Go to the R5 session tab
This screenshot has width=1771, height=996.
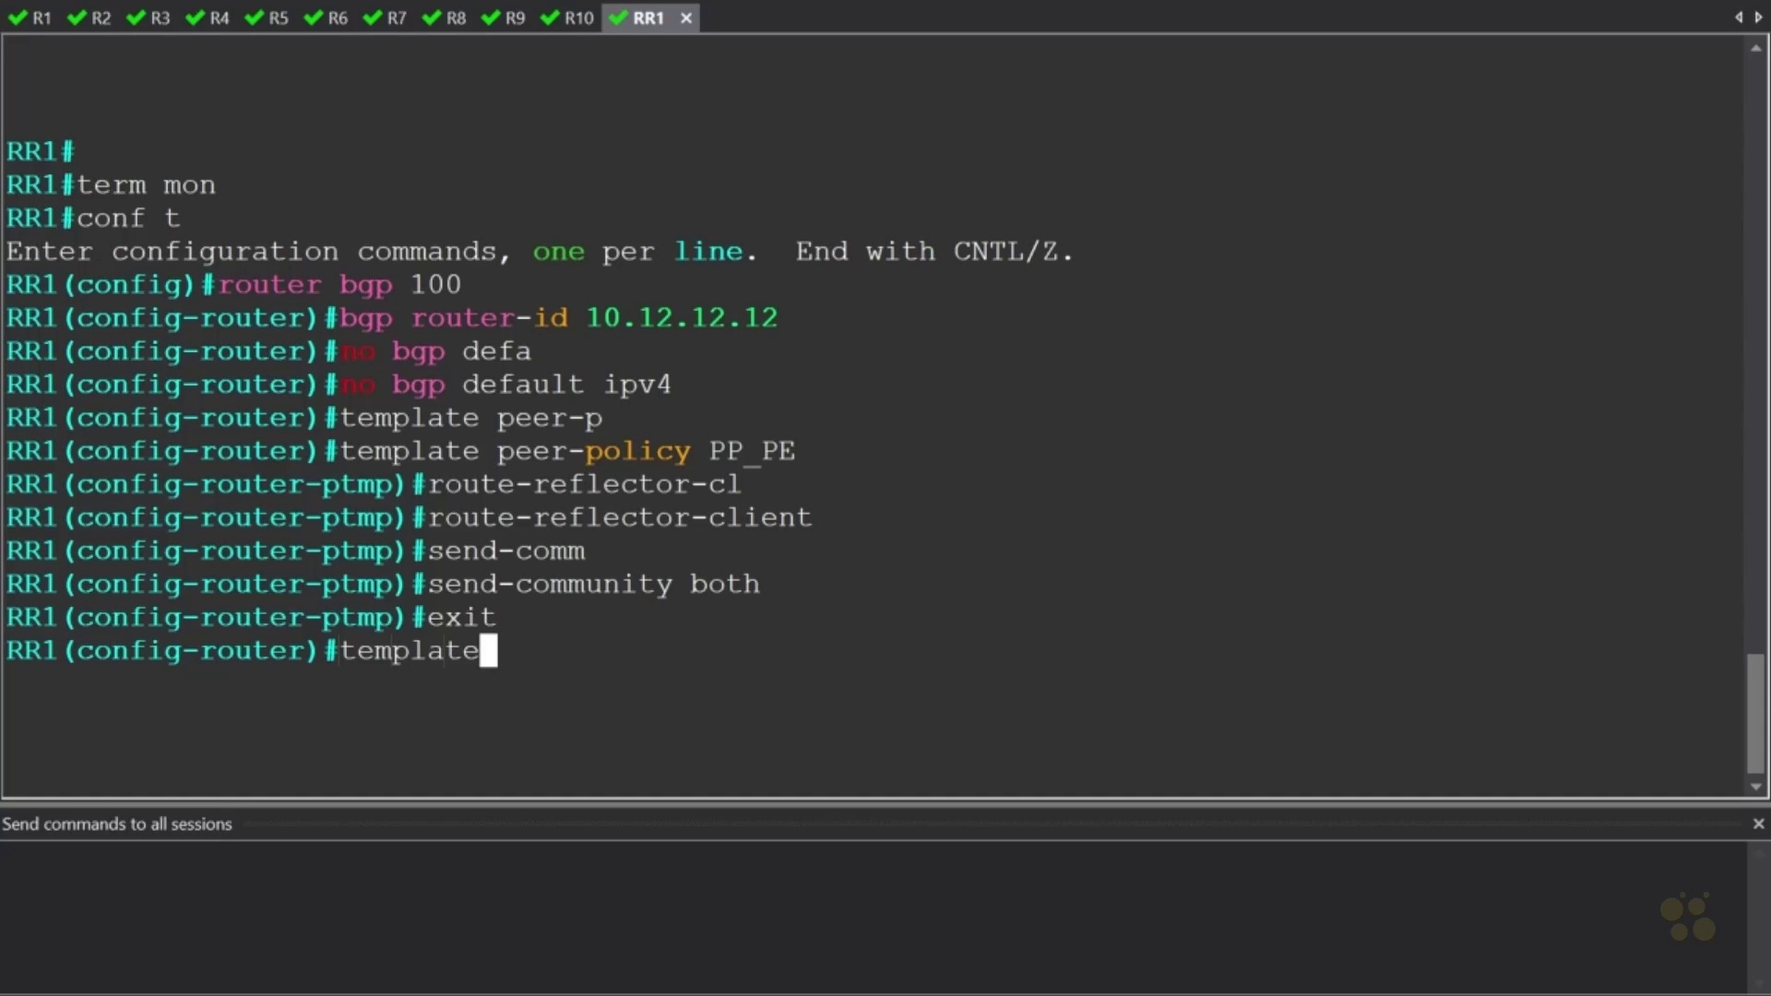pyautogui.click(x=267, y=18)
